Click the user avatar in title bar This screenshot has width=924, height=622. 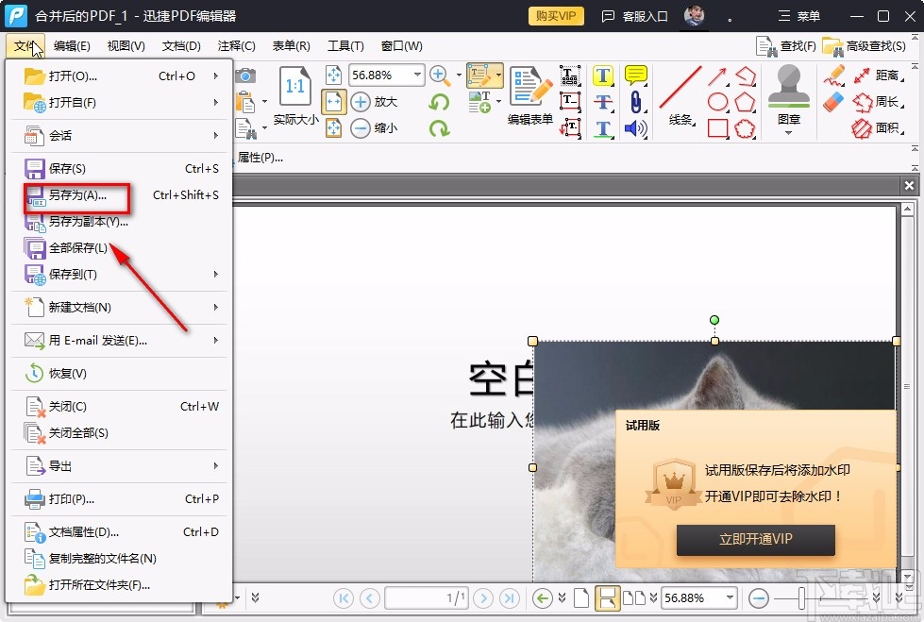(x=694, y=15)
